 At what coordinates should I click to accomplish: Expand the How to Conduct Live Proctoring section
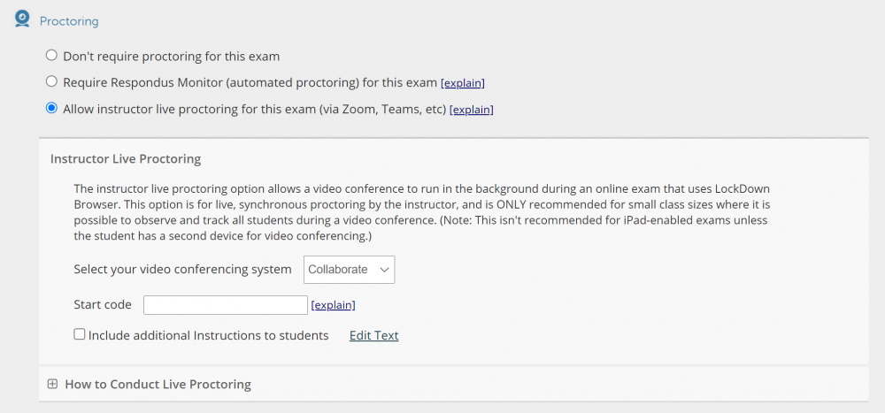[x=158, y=385]
